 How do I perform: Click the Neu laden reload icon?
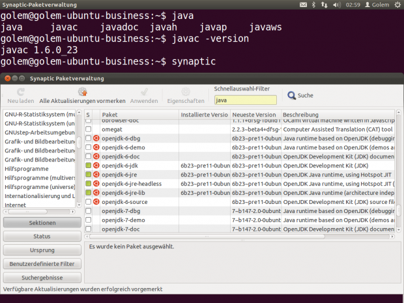21,92
